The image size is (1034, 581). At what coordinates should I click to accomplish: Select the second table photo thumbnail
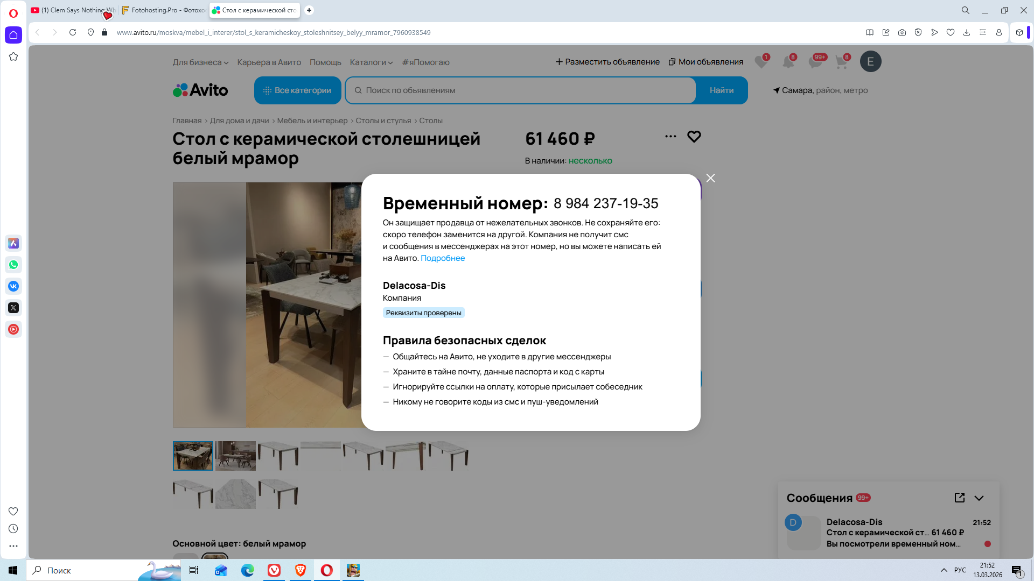[x=235, y=456]
